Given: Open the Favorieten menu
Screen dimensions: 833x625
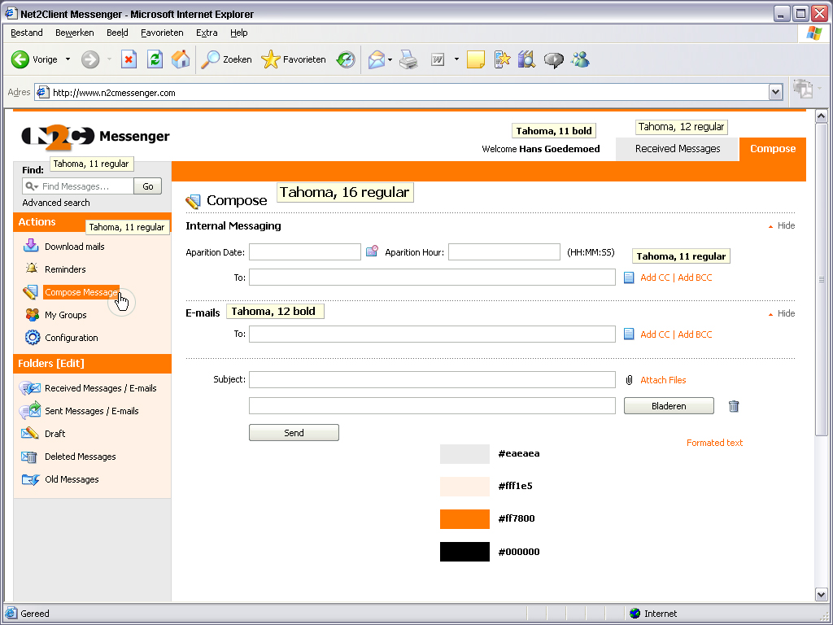Looking at the screenshot, I should point(162,33).
